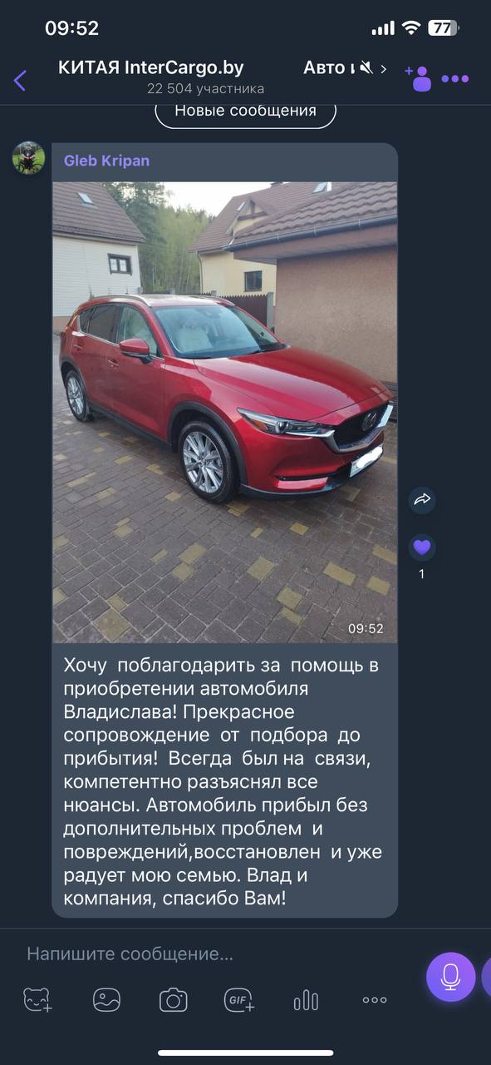
Task: Open the sticker bear icon
Action: click(x=37, y=999)
